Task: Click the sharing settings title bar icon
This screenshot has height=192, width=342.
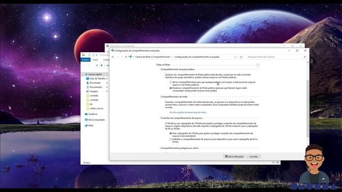Action: pyautogui.click(x=112, y=50)
